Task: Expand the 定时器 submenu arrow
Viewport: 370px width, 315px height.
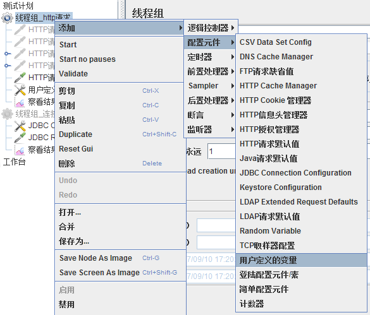Action: pos(233,57)
